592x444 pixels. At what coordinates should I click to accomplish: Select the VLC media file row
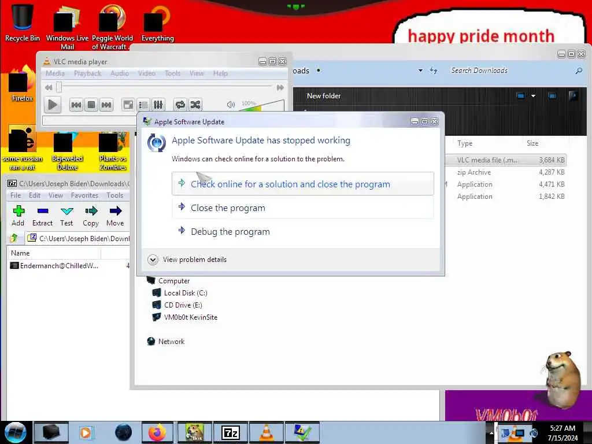[505, 160]
